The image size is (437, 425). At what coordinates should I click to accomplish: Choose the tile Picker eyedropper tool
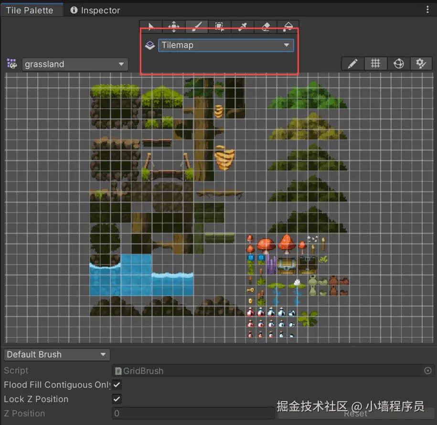coord(243,27)
